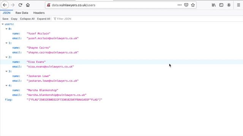Select the name "Eisa Evans"
The height and width of the screenshot is (136, 243).
[36, 62]
